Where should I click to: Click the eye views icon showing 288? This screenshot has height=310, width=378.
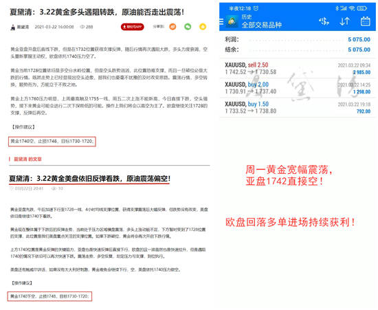(82, 27)
